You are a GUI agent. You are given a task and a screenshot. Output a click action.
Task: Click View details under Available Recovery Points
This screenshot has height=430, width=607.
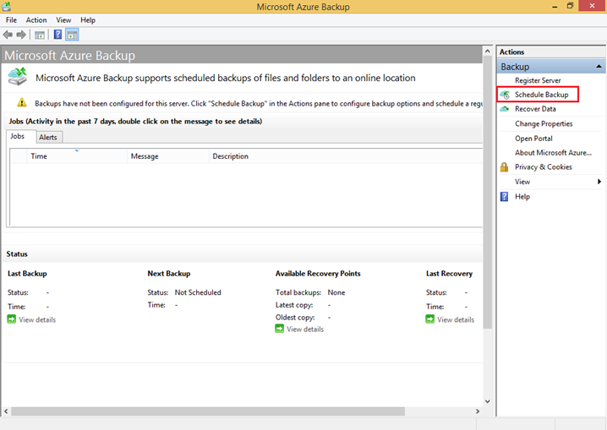click(305, 329)
